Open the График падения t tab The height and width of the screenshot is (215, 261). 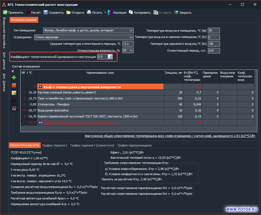click(55, 145)
